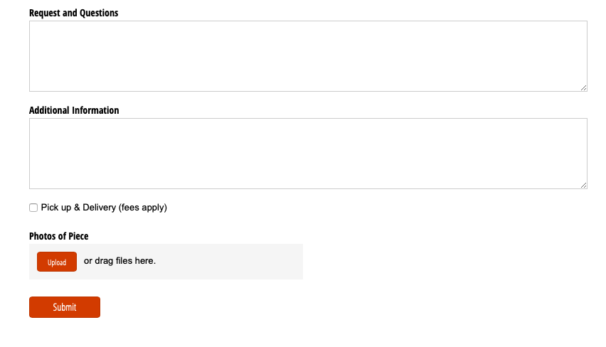Image resolution: width=606 pixels, height=347 pixels.
Task: Focus the Request and Questions text area
Action: 308,56
